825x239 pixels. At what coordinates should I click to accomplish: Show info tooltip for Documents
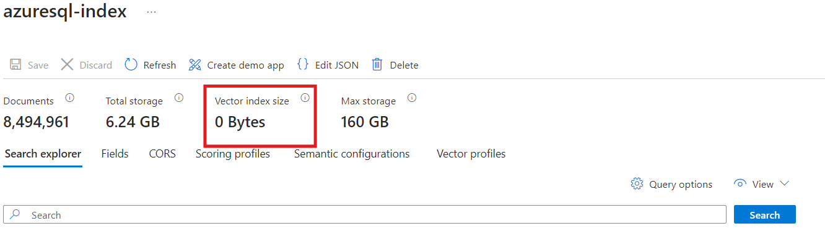point(70,98)
